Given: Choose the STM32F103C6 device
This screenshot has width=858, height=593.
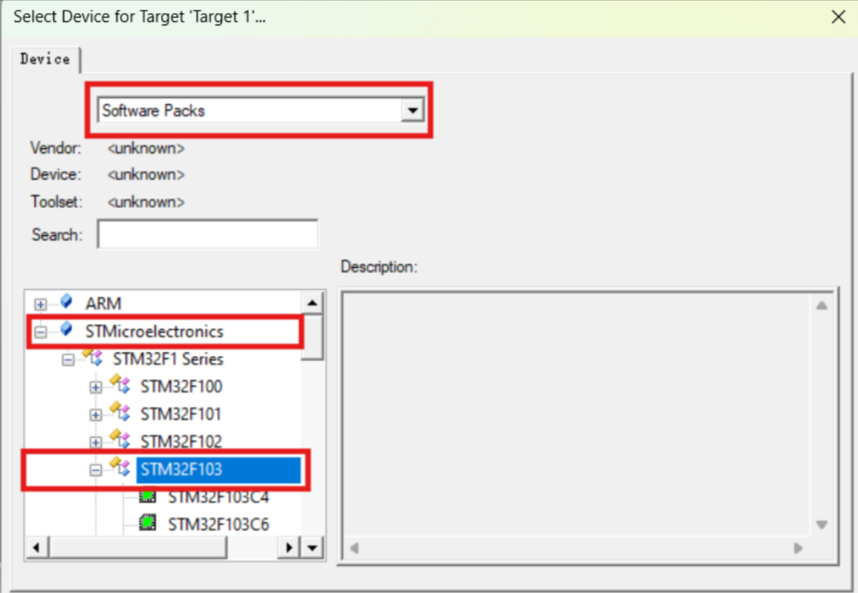Looking at the screenshot, I should pyautogui.click(x=218, y=524).
